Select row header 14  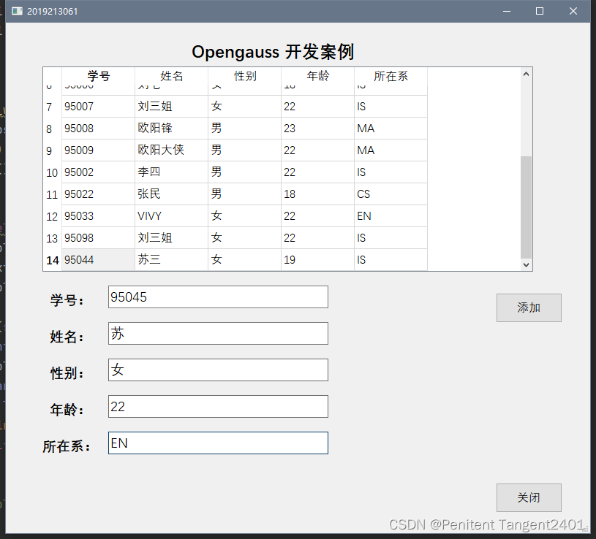[x=53, y=260]
